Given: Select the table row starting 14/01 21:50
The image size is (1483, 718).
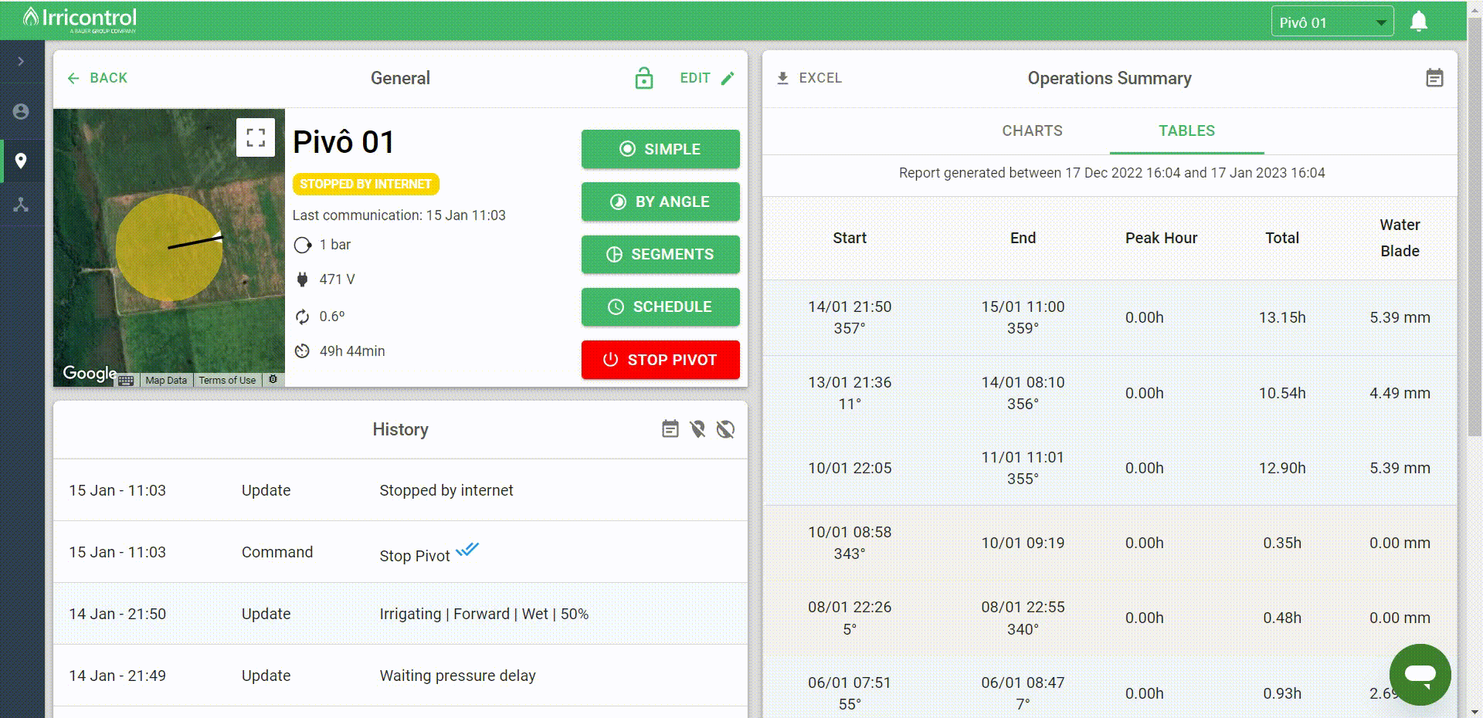Looking at the screenshot, I should coord(1110,317).
